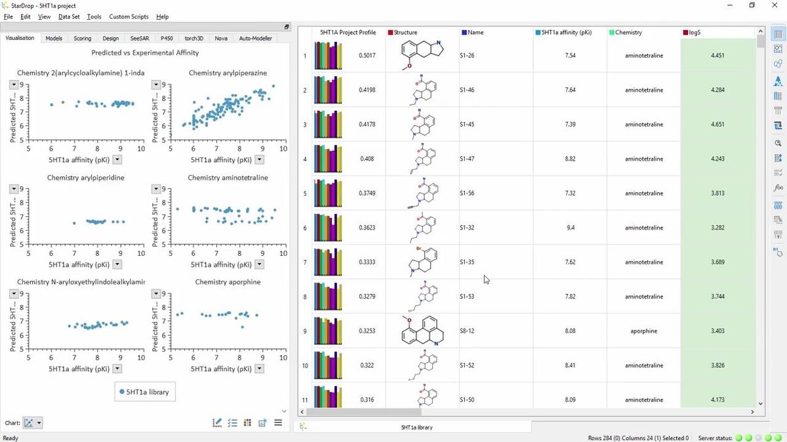Open y-axis dropdown of aporphine chart

(x=156, y=293)
